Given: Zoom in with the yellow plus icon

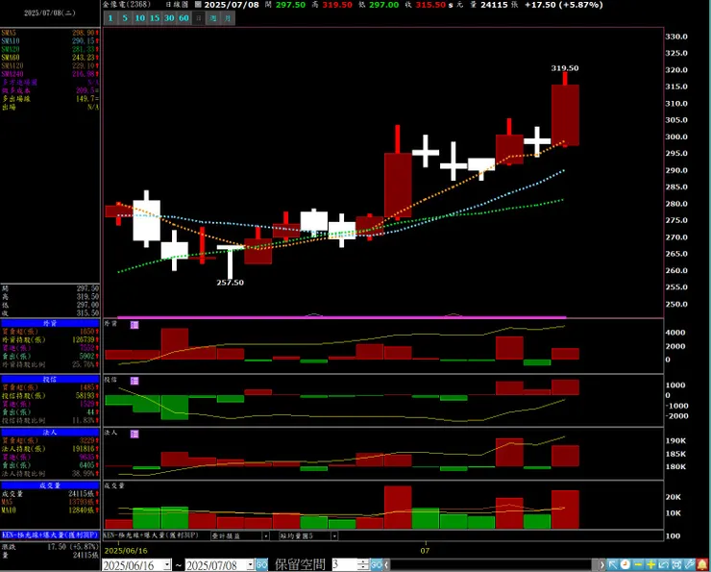Looking at the screenshot, I should click(x=650, y=564).
